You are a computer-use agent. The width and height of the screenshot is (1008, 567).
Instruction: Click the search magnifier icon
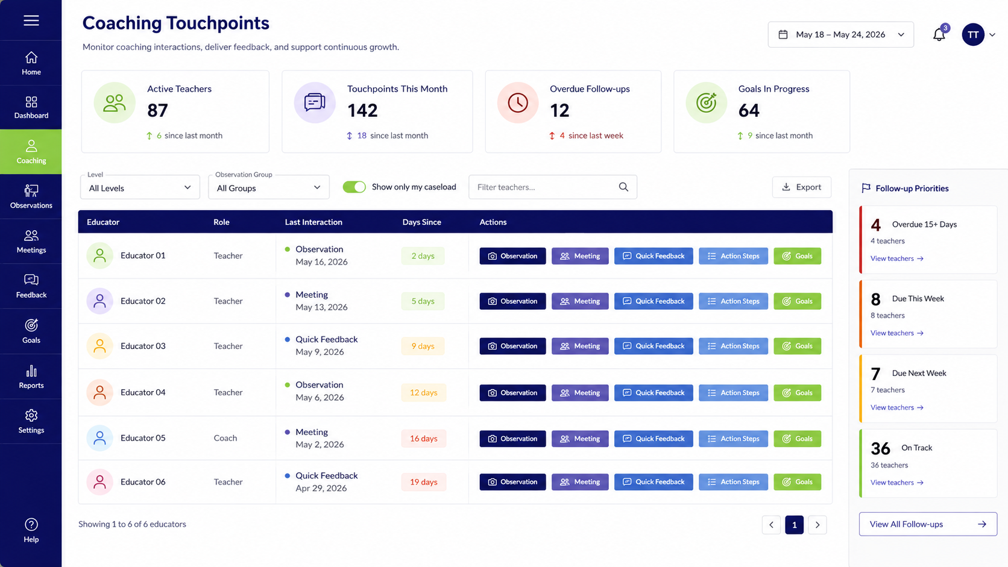click(x=623, y=187)
